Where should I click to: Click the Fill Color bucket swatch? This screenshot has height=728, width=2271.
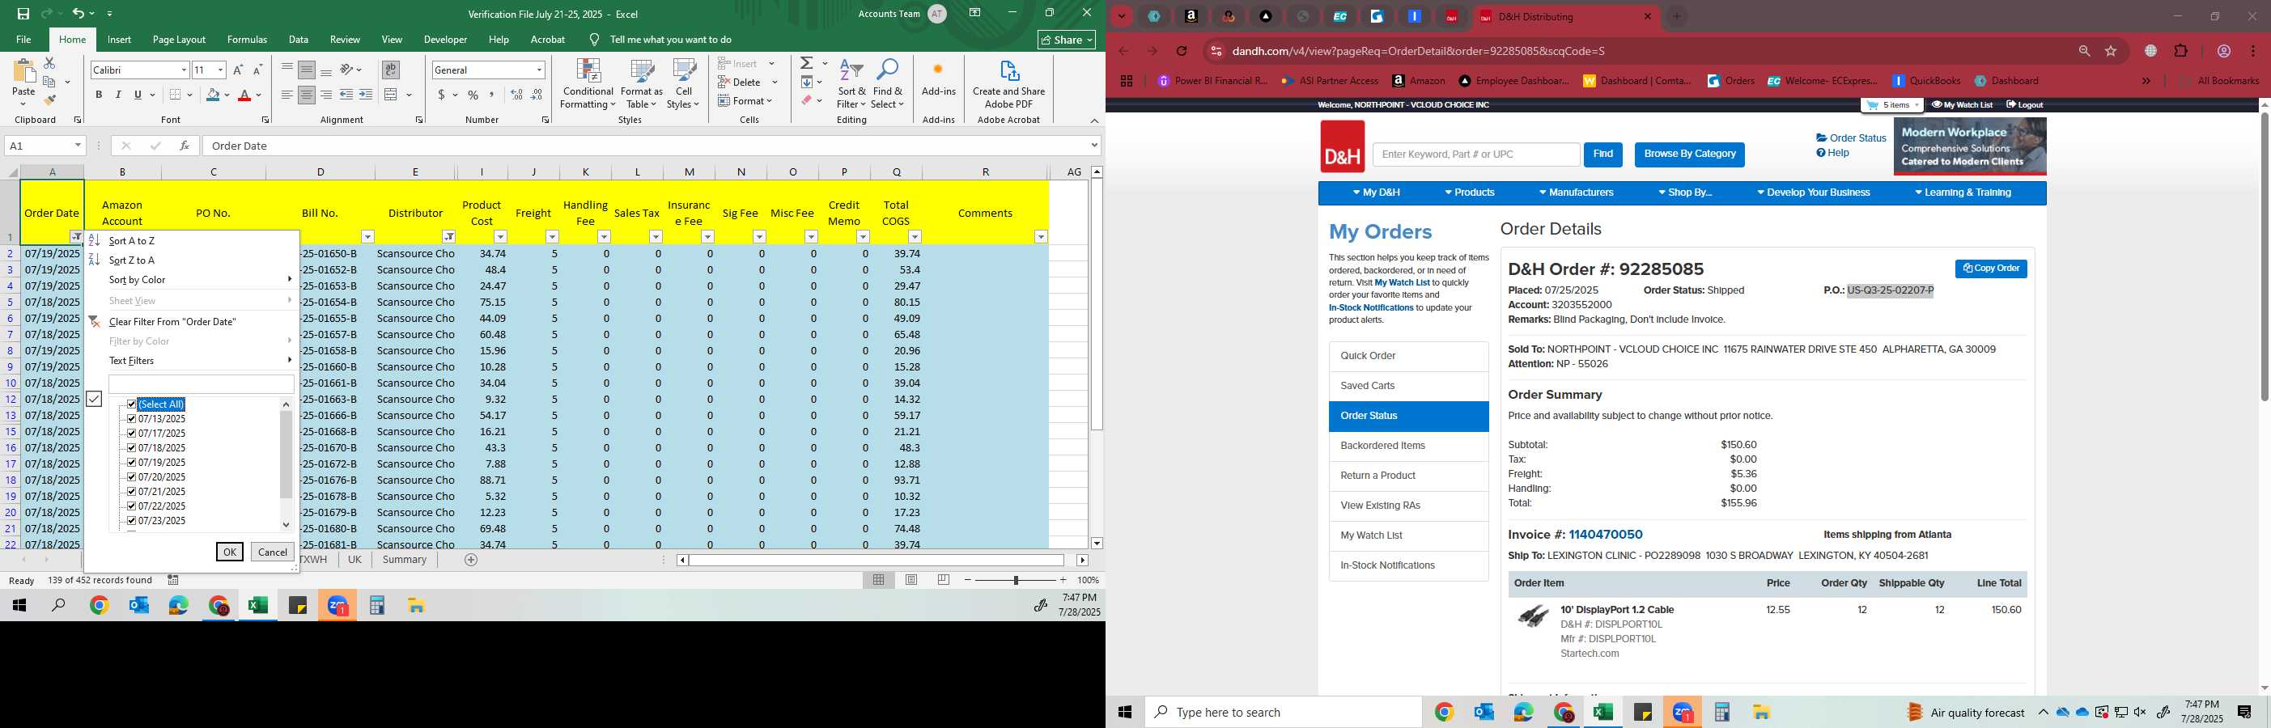[x=213, y=95]
